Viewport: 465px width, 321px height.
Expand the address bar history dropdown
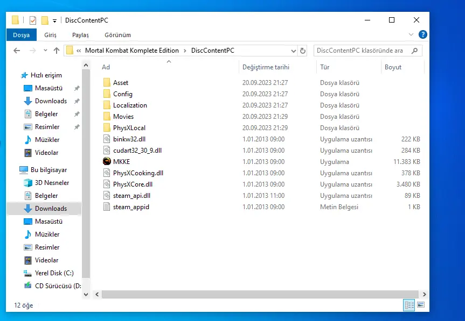point(293,51)
